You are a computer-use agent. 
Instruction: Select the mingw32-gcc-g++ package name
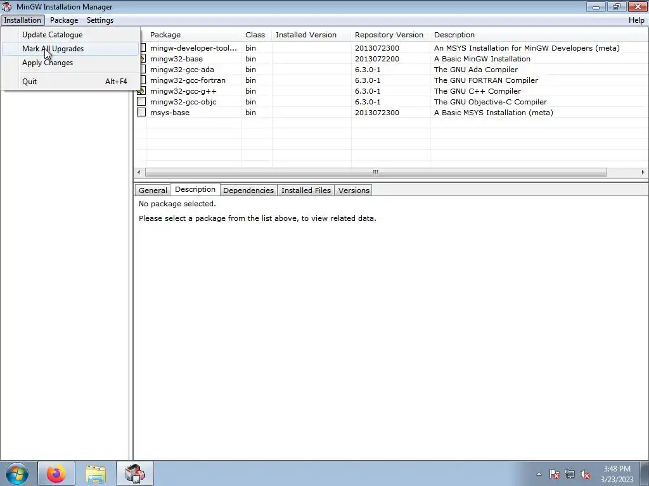tap(183, 91)
